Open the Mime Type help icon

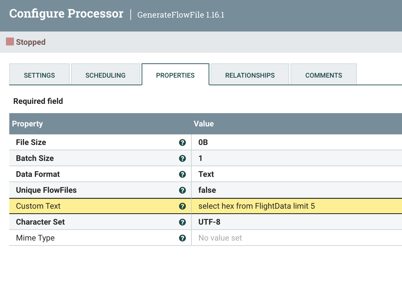tap(182, 238)
